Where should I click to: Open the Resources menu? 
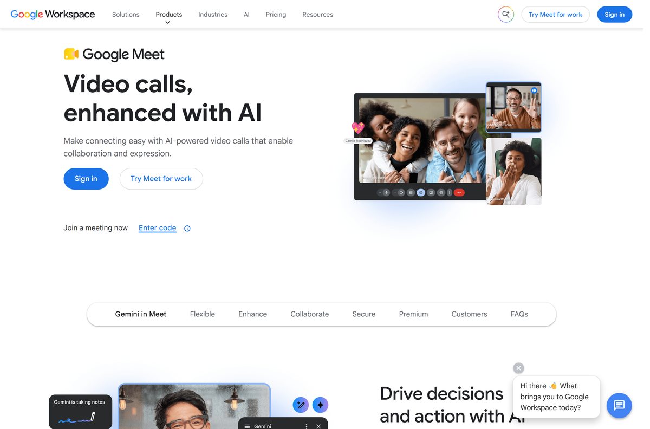[317, 15]
